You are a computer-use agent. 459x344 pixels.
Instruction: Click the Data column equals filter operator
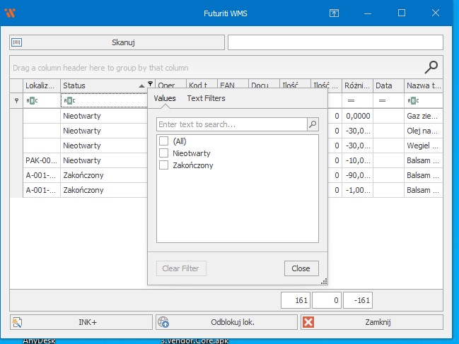pyautogui.click(x=382, y=100)
